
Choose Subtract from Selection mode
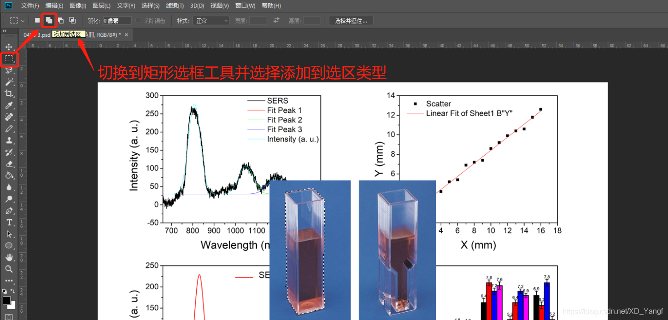pos(60,20)
